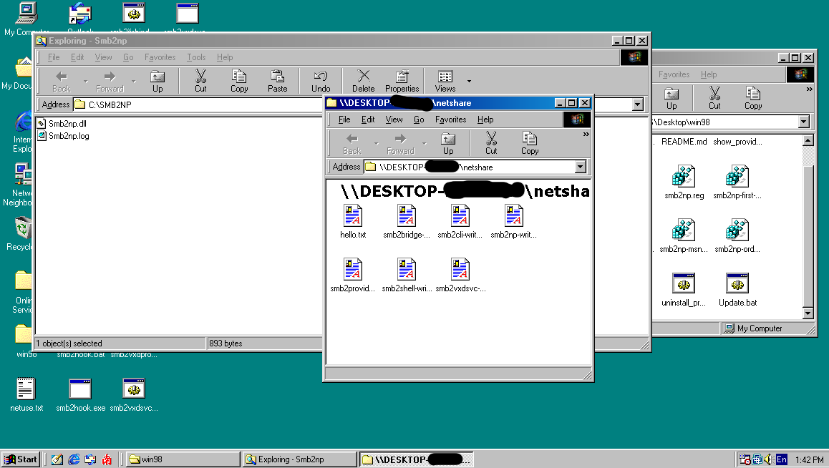This screenshot has height=468, width=829.
Task: Click Forward in the netshare window toolbar
Action: pyautogui.click(x=400, y=144)
